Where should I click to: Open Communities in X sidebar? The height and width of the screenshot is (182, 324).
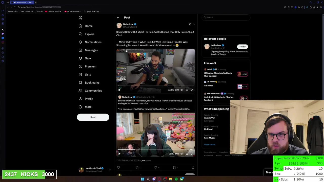point(90,91)
